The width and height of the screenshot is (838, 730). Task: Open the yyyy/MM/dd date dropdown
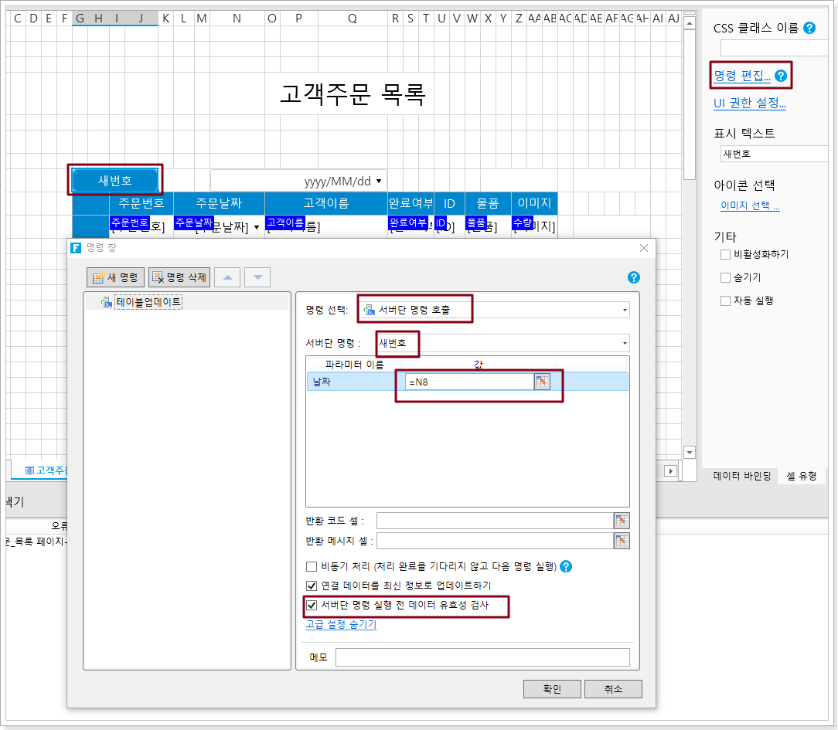click(378, 182)
